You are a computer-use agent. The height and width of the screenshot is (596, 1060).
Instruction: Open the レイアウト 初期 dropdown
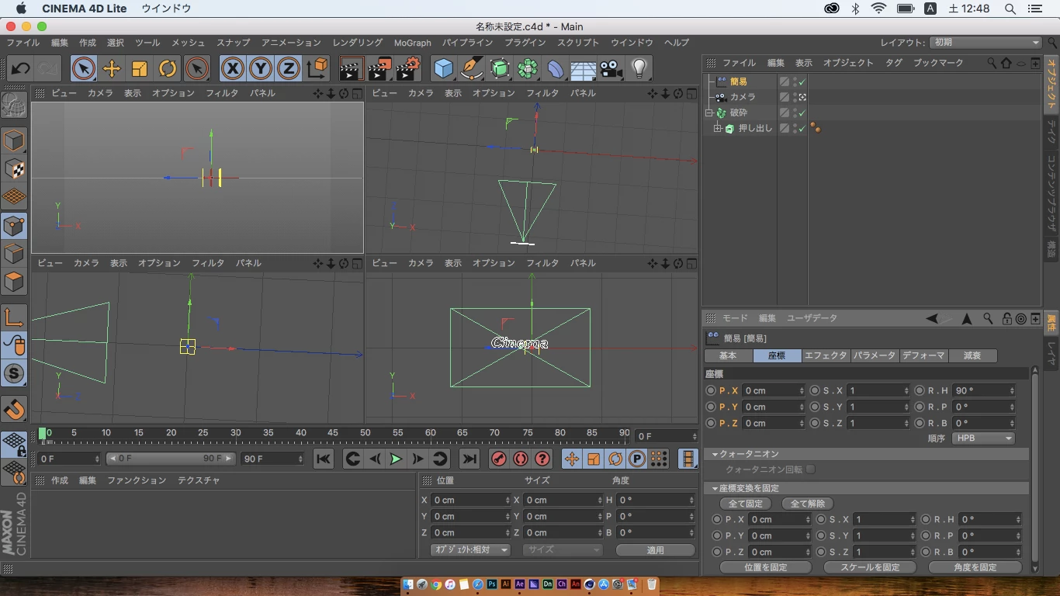pyautogui.click(x=986, y=43)
